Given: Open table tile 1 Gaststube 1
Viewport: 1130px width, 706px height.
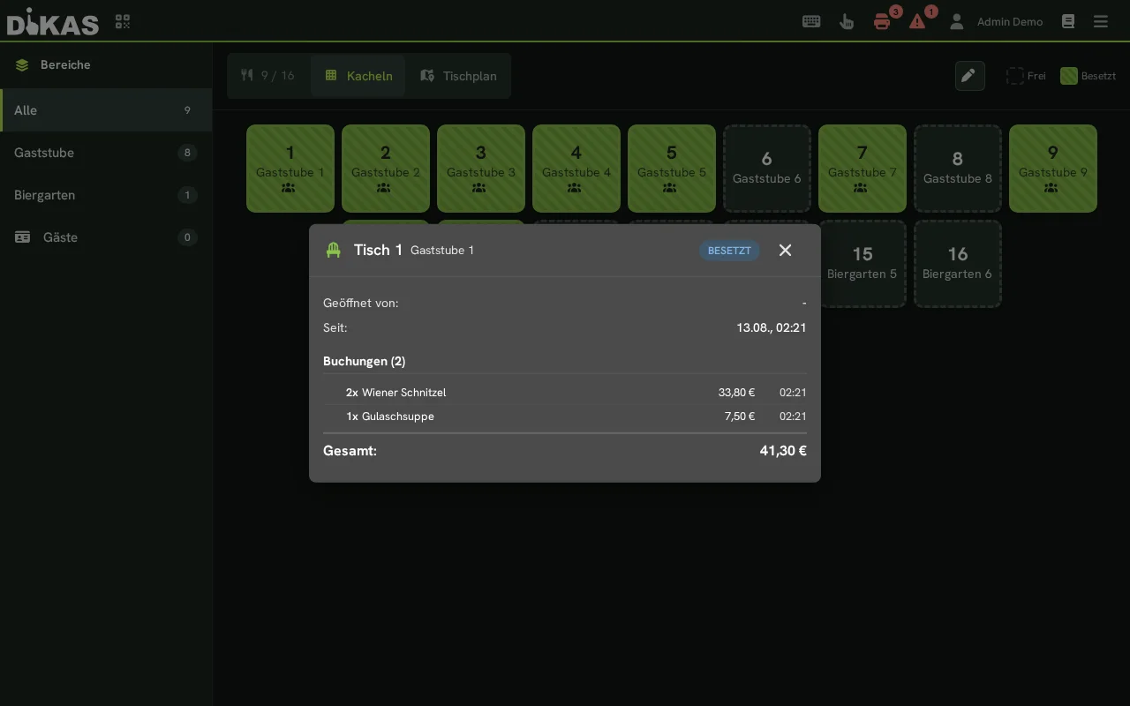Looking at the screenshot, I should (290, 169).
